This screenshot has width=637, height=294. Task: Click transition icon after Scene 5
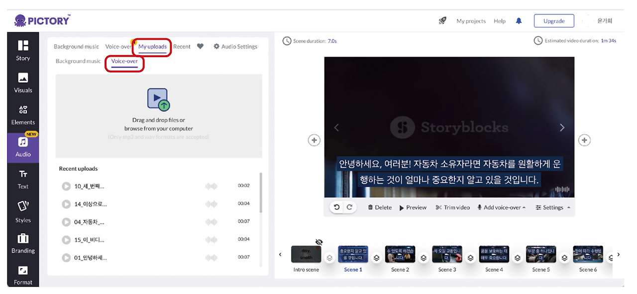coord(564,258)
